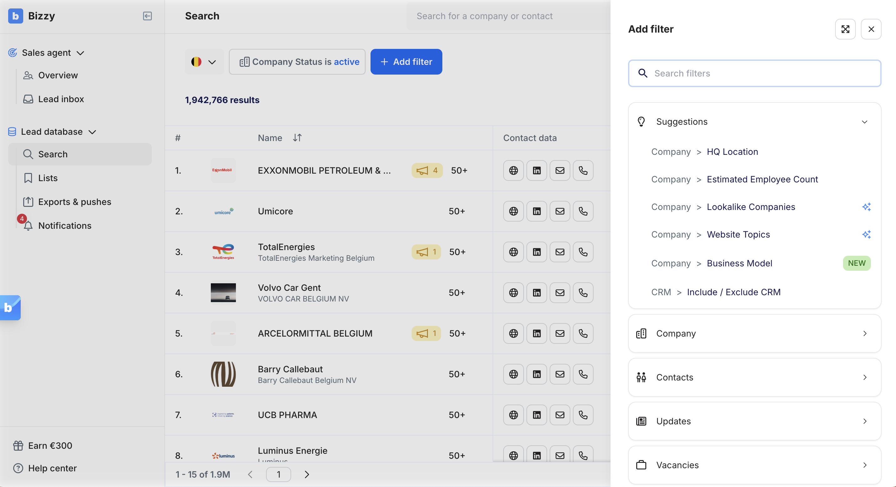Open Lead inbox in the sidebar

point(61,99)
